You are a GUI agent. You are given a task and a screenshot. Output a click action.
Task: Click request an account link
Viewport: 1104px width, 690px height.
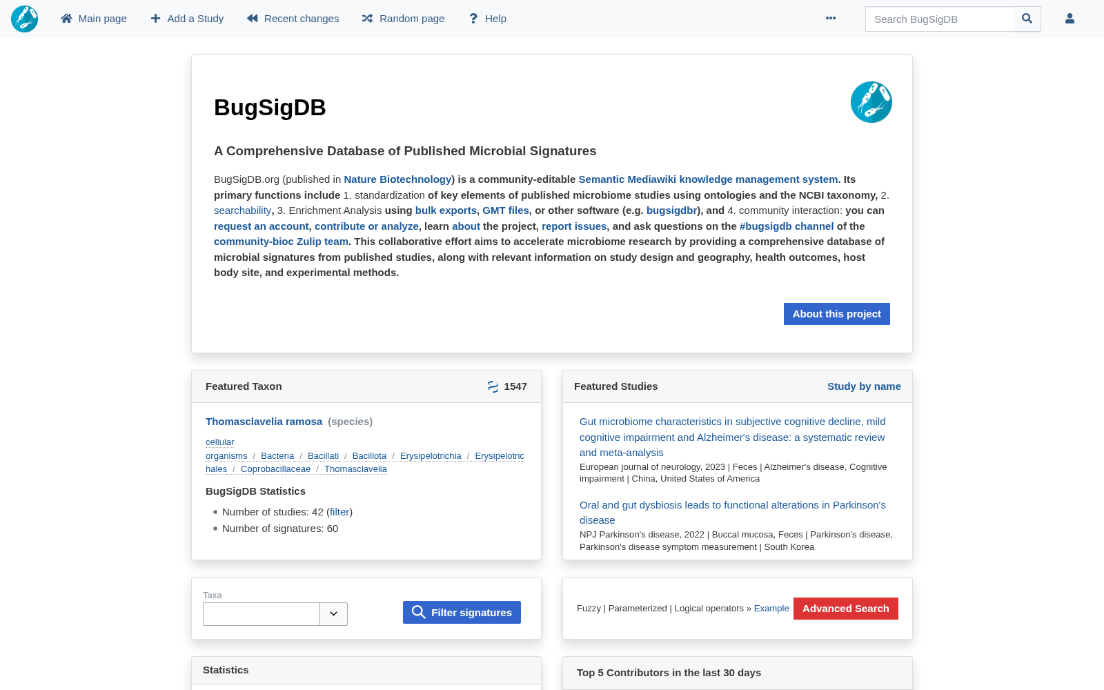click(262, 226)
